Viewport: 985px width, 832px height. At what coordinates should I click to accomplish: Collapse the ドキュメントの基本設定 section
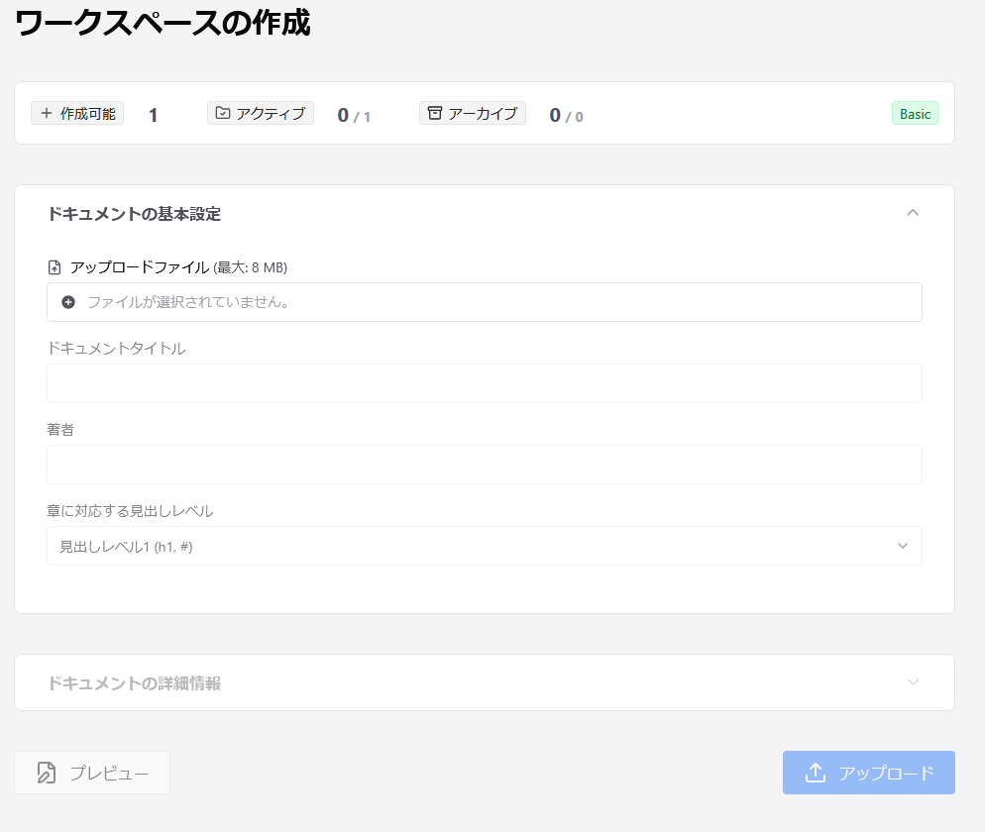[x=913, y=214]
